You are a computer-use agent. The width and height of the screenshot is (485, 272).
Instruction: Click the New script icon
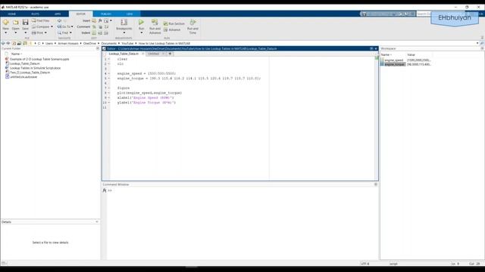pos(5,22)
